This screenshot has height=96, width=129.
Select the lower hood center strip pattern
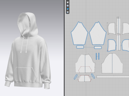tap(119, 42)
